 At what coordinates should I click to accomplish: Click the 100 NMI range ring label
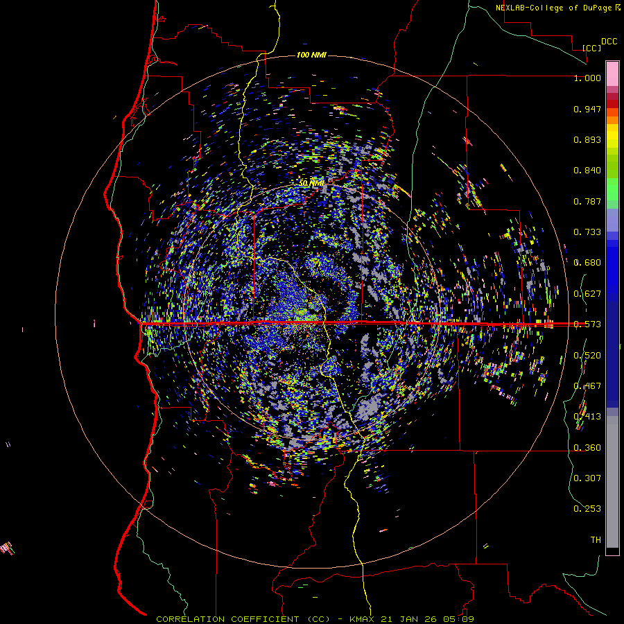click(x=311, y=55)
